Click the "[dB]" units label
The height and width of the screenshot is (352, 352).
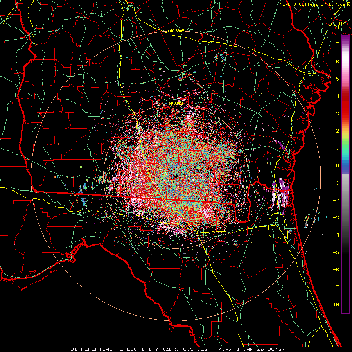click(x=334, y=27)
